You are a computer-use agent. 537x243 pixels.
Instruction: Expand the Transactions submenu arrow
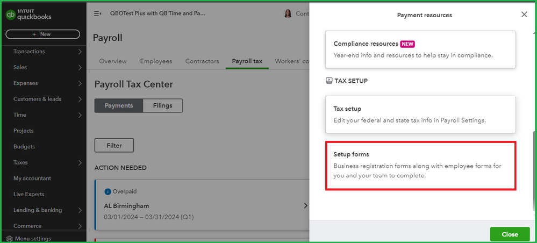(80, 52)
